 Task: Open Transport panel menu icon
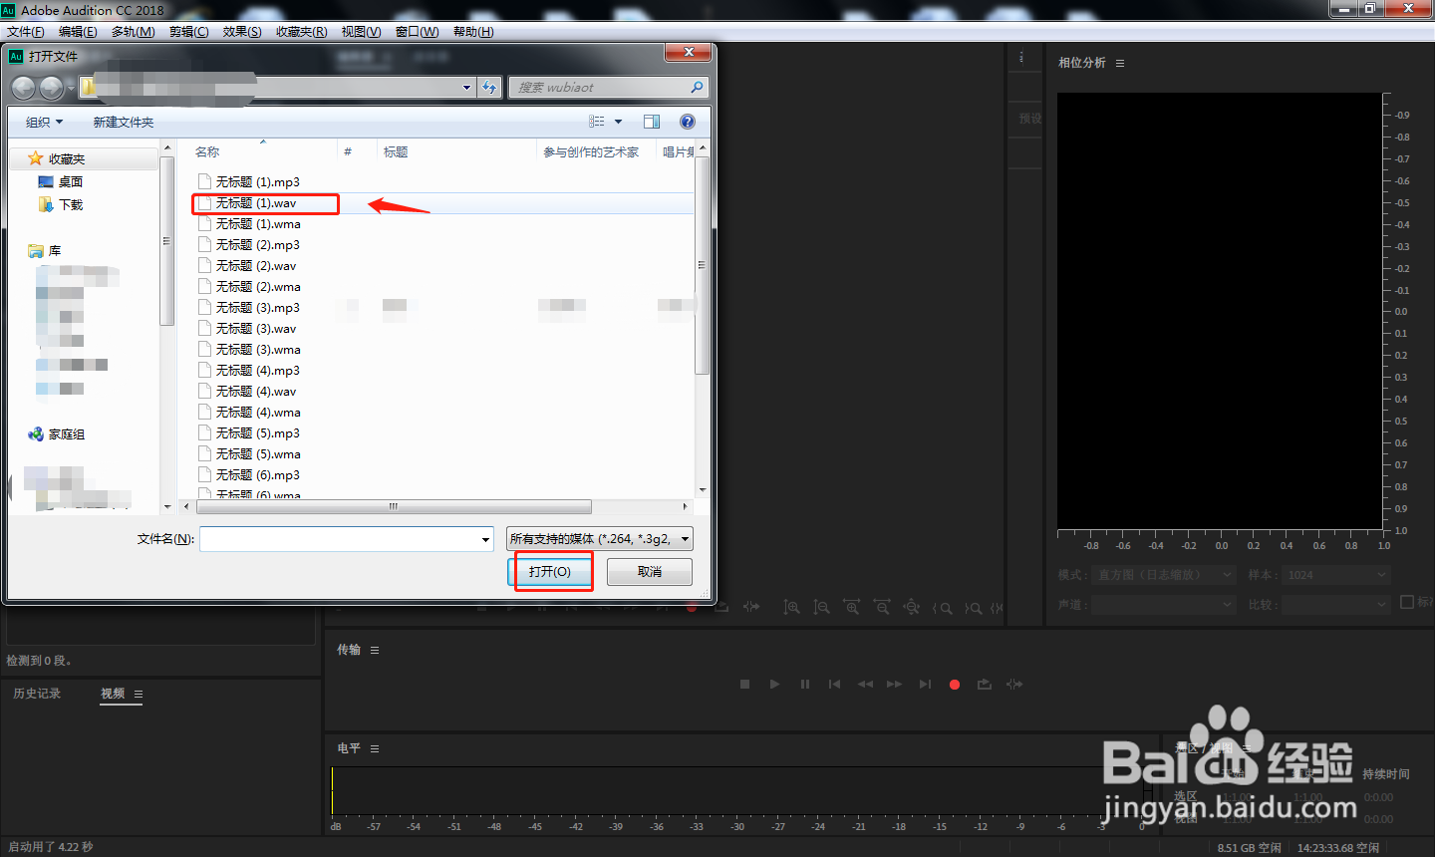(x=375, y=650)
